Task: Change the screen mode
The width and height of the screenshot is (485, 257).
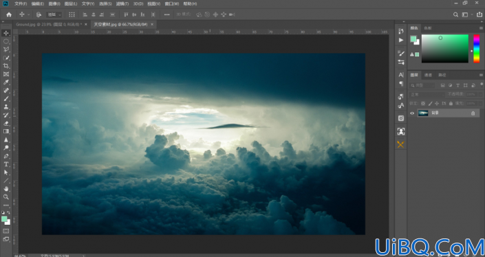Action: (6, 239)
